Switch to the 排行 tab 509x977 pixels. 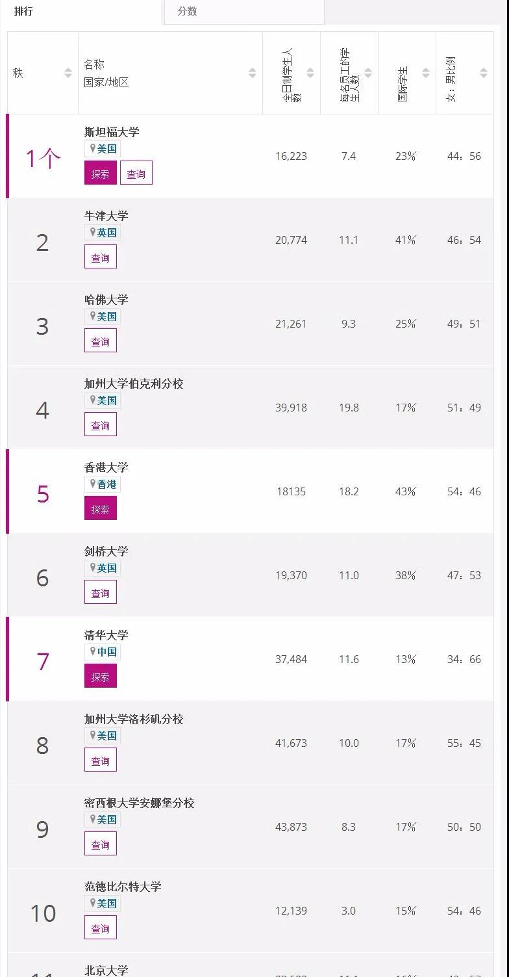[x=24, y=12]
